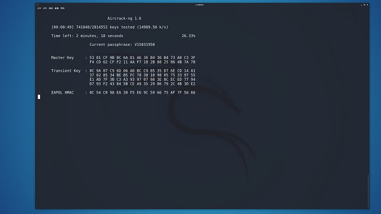Click the blinking block cursor in terminal
The image size is (381, 214).
39,97
